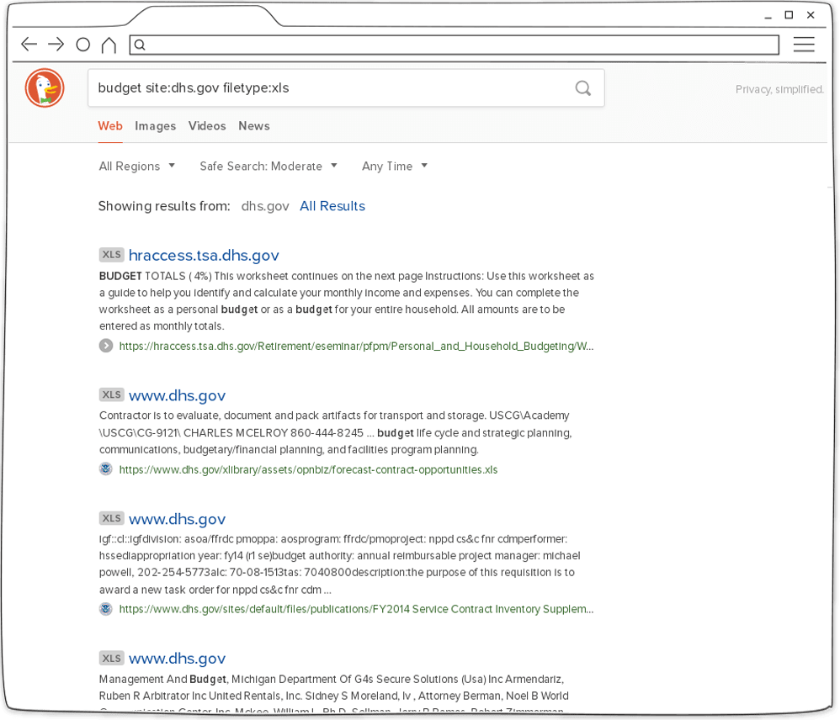Open www.dhs.gov title for igf::cl::igf result
840x720 pixels.
[178, 519]
